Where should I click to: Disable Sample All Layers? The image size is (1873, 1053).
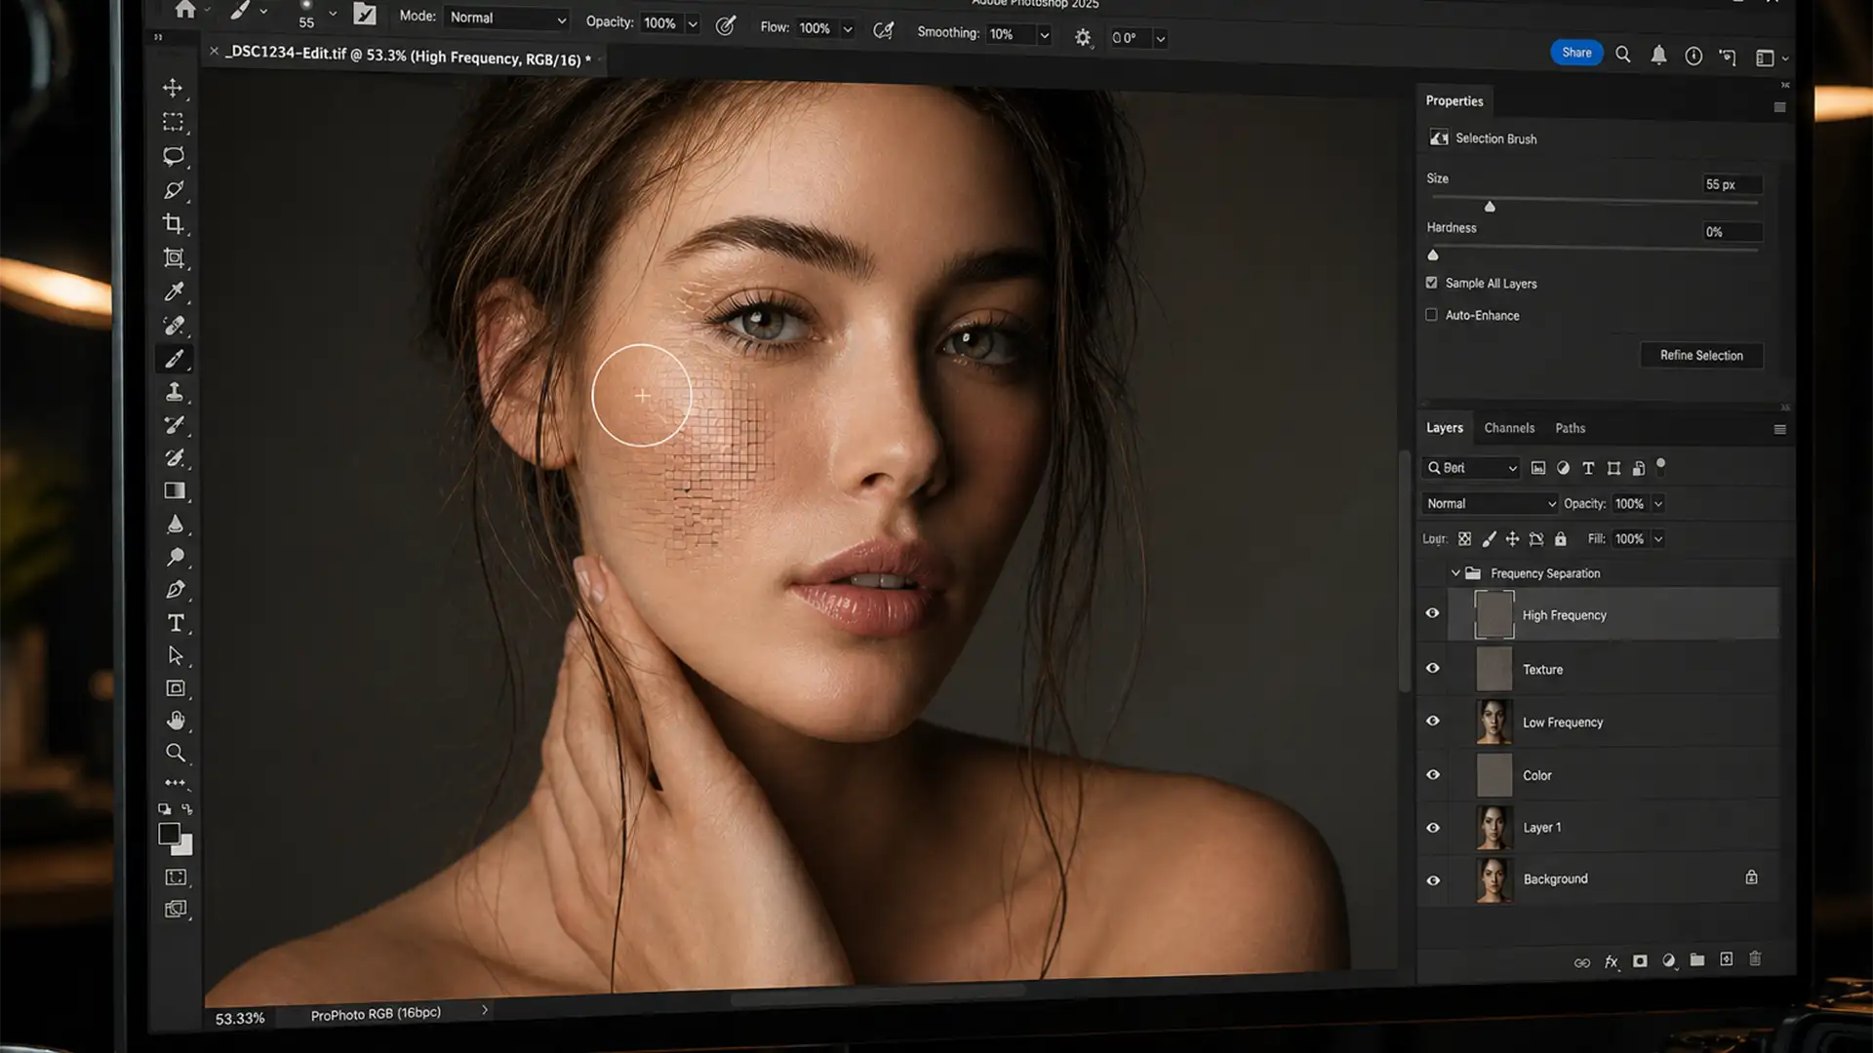coord(1431,282)
